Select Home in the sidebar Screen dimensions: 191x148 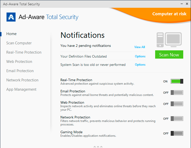12,34
